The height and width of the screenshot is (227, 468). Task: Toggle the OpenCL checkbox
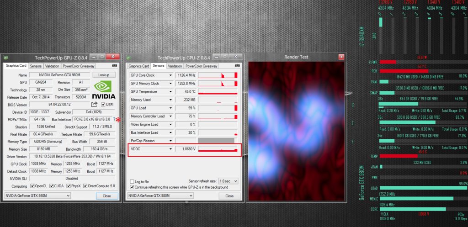click(32, 186)
